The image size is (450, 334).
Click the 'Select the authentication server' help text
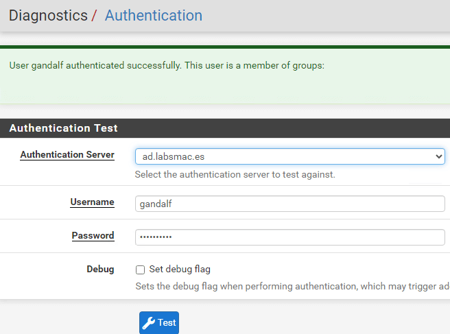(x=235, y=175)
